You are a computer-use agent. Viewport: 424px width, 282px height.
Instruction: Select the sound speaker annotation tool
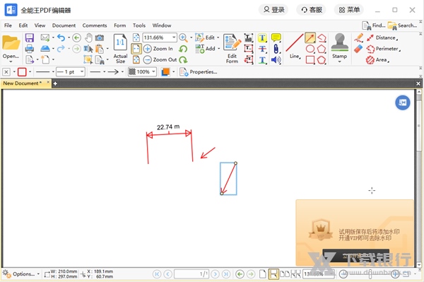pyautogui.click(x=276, y=60)
